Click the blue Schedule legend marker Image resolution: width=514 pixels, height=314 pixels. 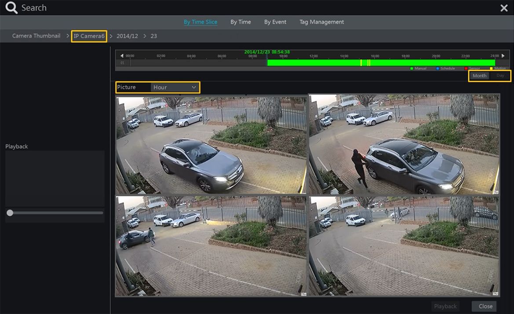tap(438, 69)
